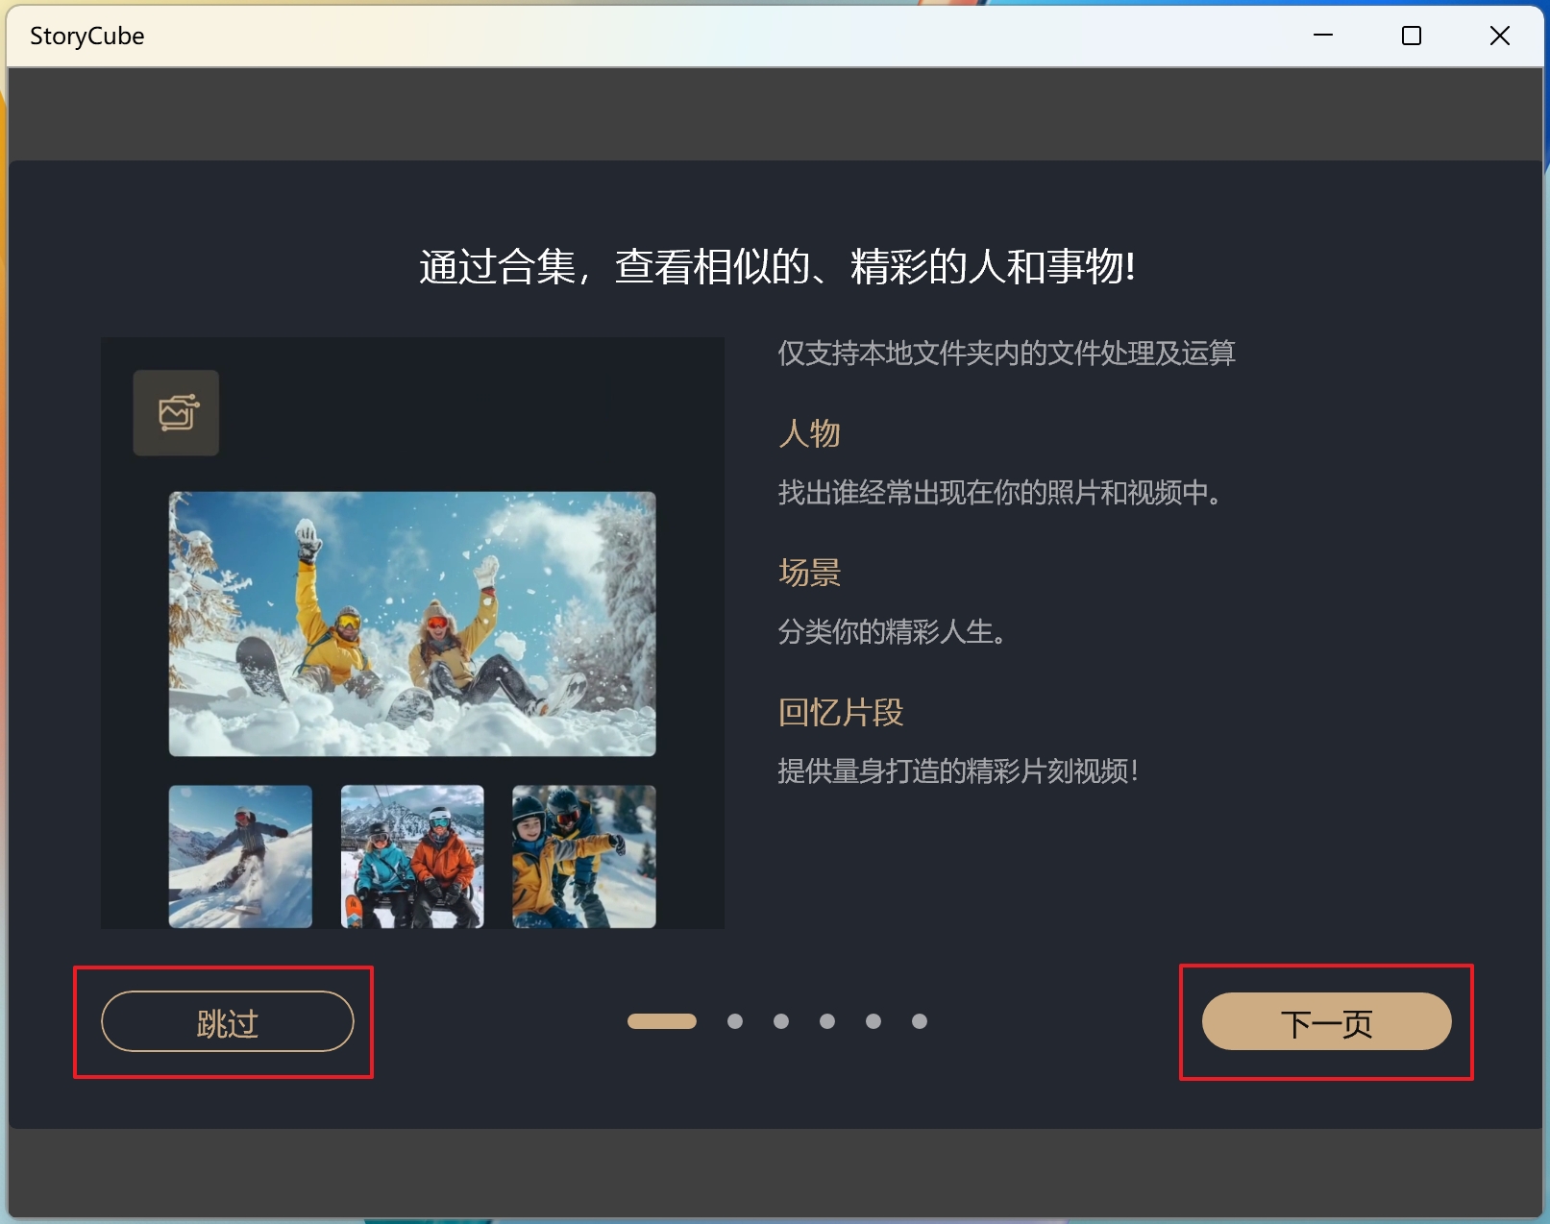
Task: Click the title 通过合集，查看相似的、精彩的人和事物!
Action: [x=776, y=266]
